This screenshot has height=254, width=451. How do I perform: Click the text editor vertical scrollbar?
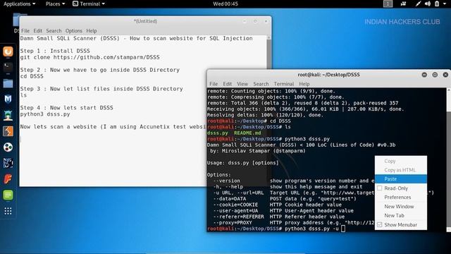(268, 52)
